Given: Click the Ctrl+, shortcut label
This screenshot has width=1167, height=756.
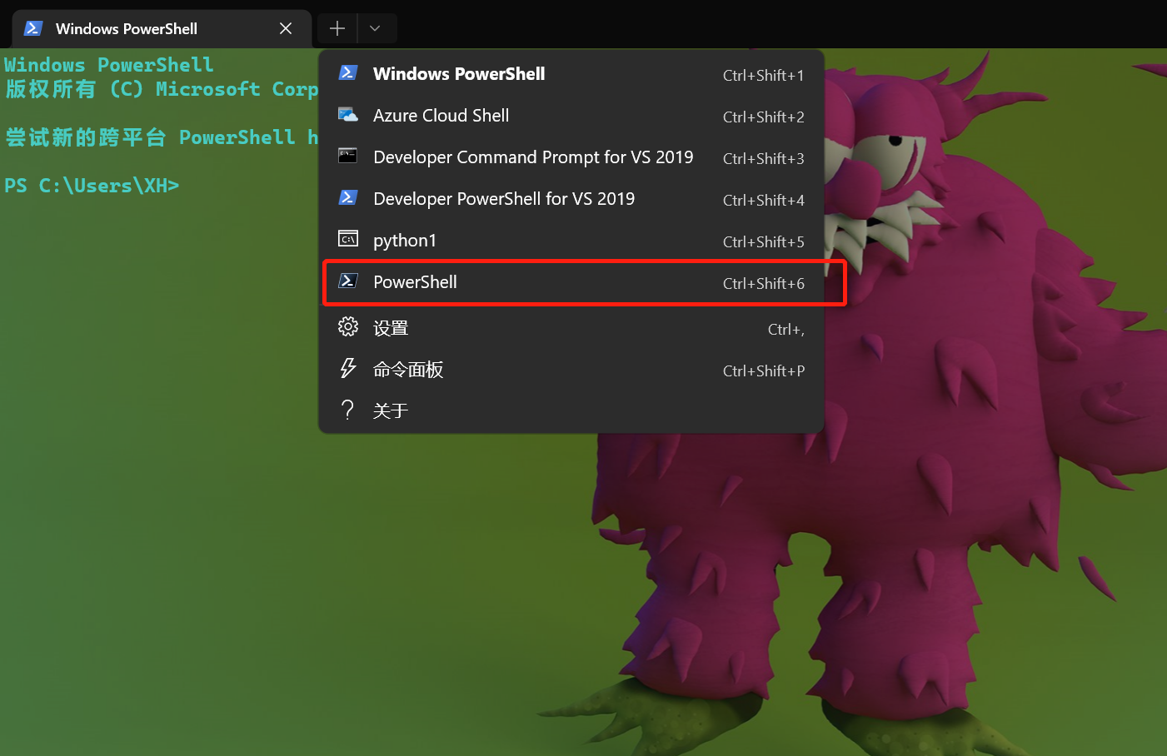Looking at the screenshot, I should (786, 330).
